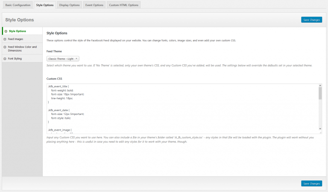Click plus icon next to Font Styling

pyautogui.click(x=5, y=58)
